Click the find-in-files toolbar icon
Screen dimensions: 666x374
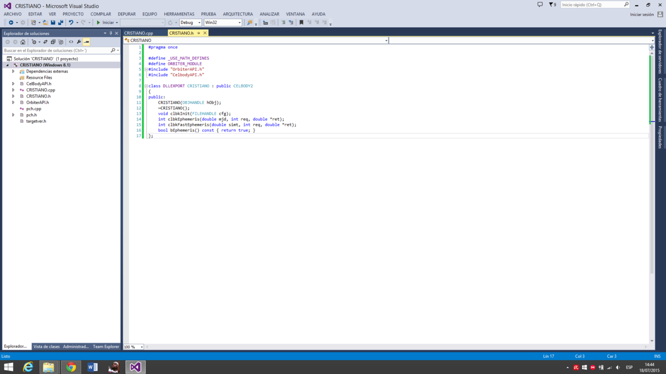(x=250, y=23)
